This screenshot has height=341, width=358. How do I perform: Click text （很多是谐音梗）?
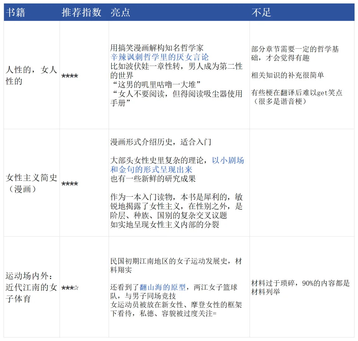click(279, 101)
